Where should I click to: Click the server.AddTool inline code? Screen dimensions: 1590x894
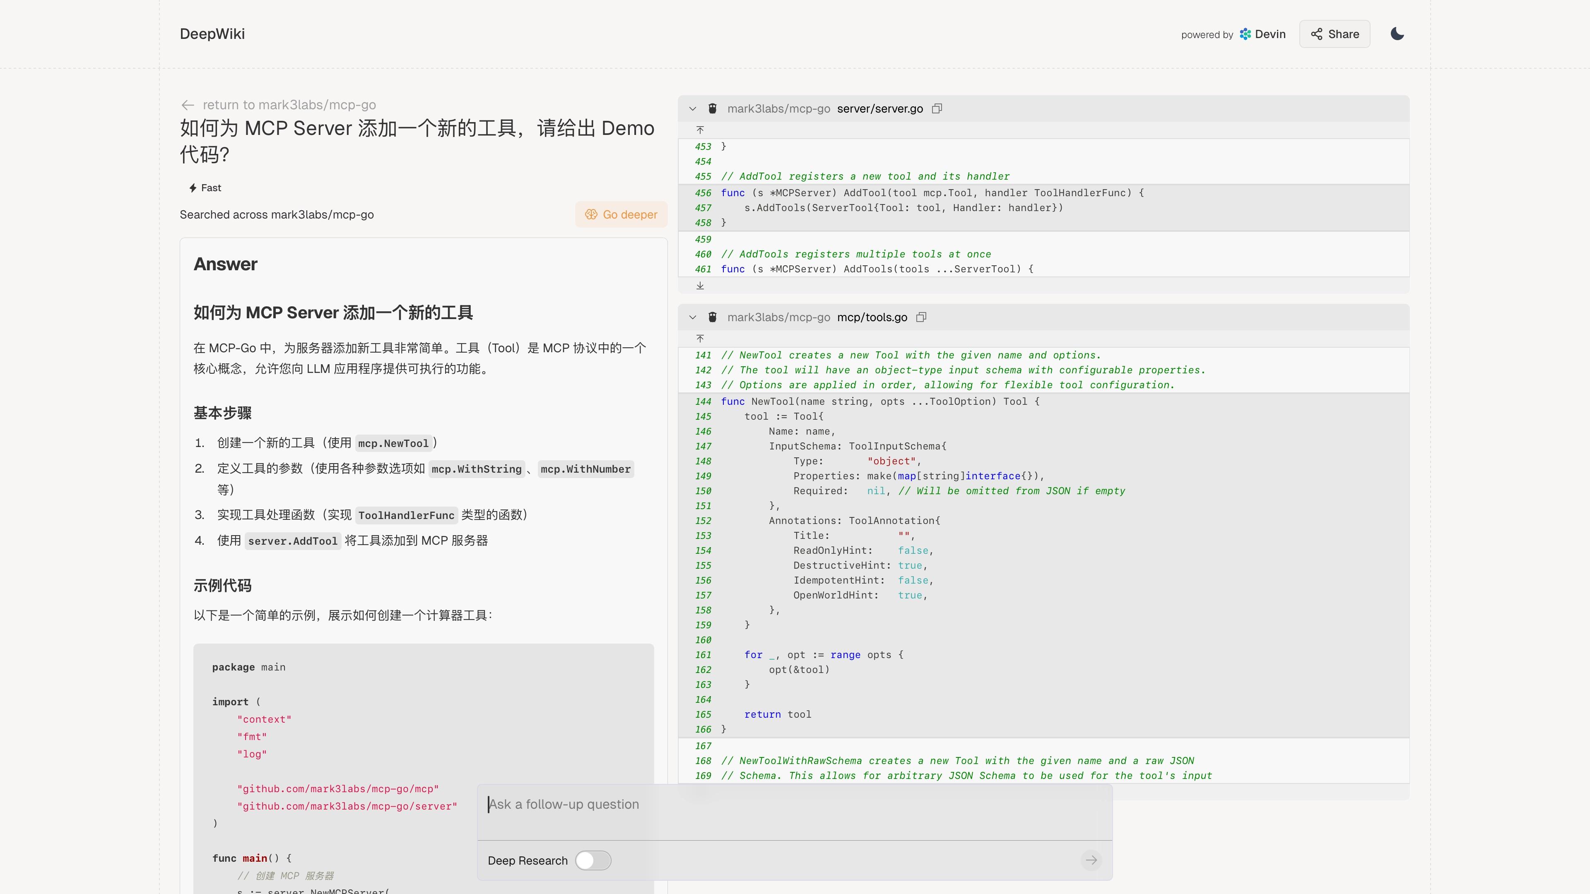[x=293, y=541]
